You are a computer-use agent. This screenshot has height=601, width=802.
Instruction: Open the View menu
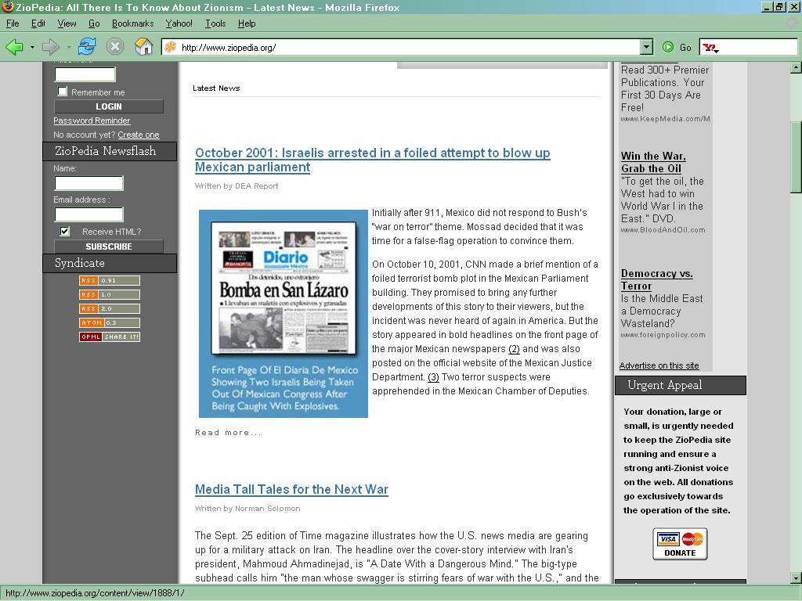tap(67, 23)
